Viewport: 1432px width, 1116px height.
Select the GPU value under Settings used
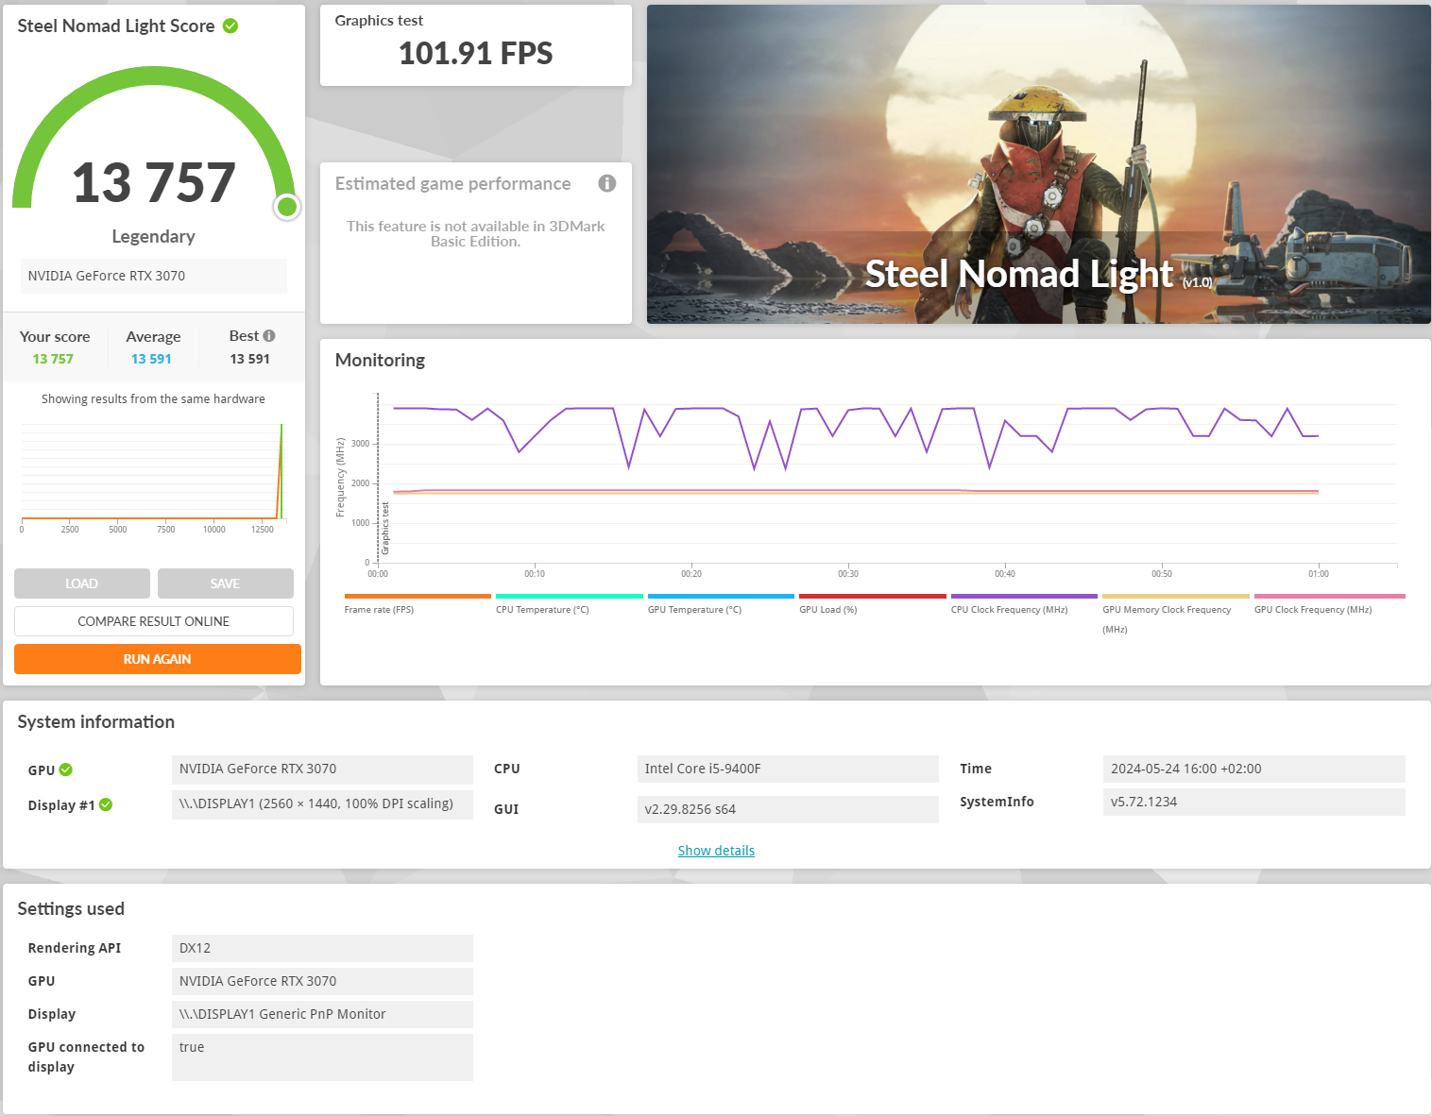[x=322, y=981]
